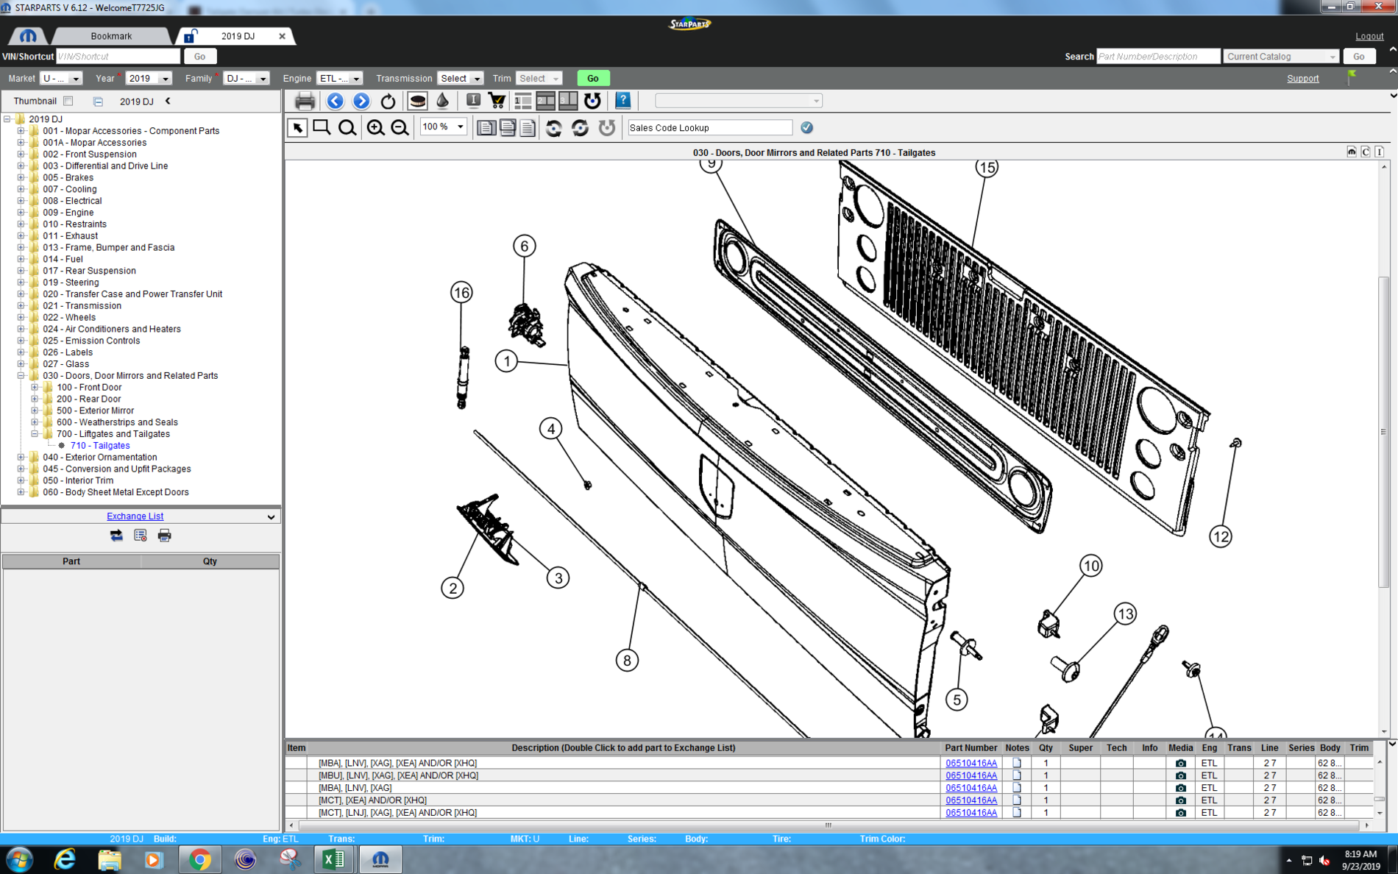
Task: Expand 100 - Front Door subfolder
Action: pyautogui.click(x=35, y=388)
